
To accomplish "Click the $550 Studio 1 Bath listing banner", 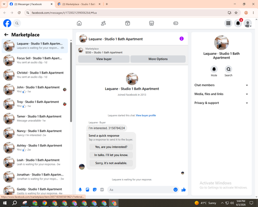I will pyautogui.click(x=132, y=51).
